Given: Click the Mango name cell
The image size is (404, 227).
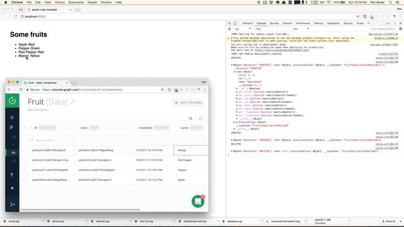Looking at the screenshot, I should pyautogui.click(x=191, y=150).
